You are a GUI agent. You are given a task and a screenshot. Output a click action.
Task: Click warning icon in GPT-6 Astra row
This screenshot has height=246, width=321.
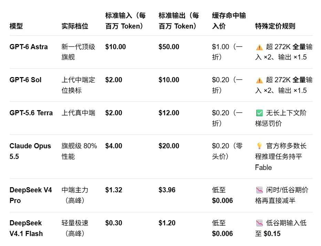pyautogui.click(x=259, y=47)
